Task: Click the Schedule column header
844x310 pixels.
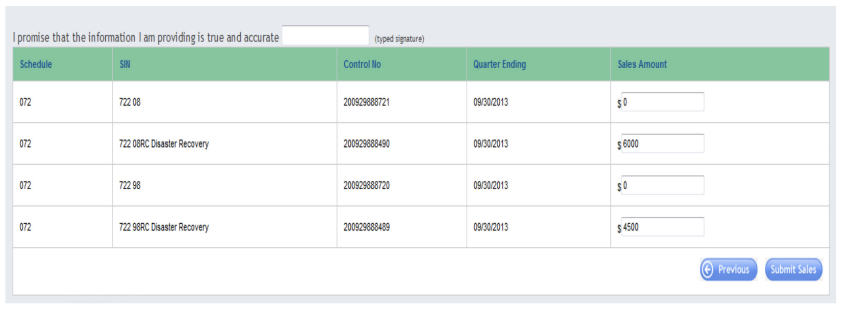Action: 36,65
